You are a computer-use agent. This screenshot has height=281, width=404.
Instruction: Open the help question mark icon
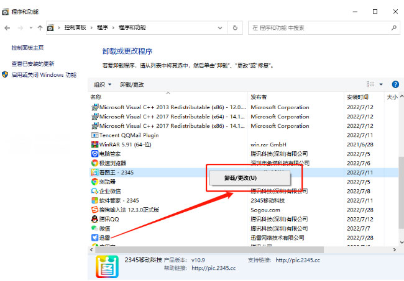(x=395, y=84)
